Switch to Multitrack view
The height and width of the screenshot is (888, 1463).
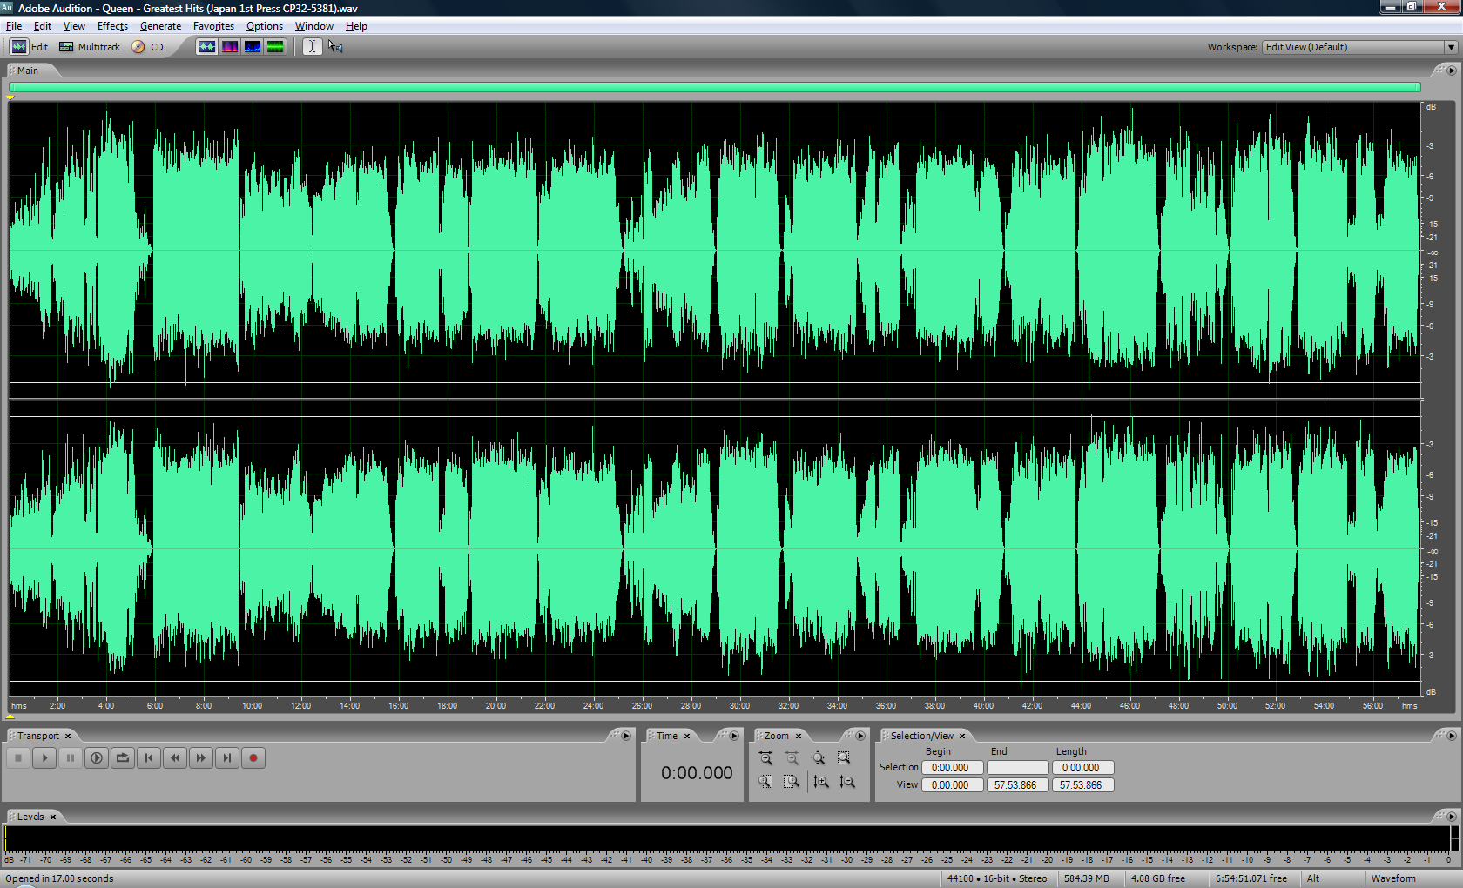tap(90, 47)
